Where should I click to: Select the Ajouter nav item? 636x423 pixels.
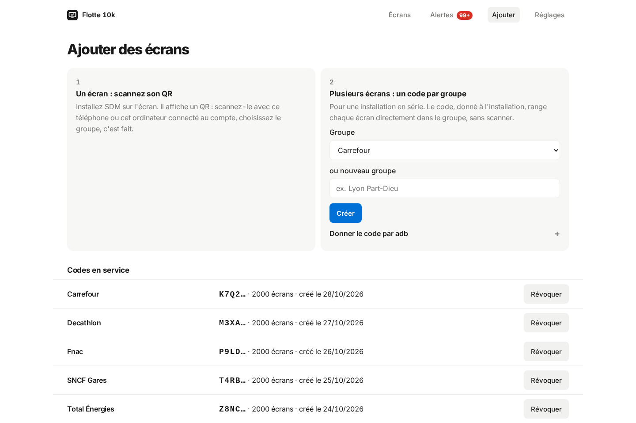pyautogui.click(x=503, y=15)
